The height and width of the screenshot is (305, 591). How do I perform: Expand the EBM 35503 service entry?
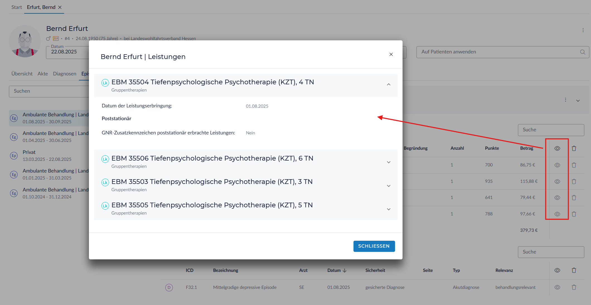pos(389,186)
